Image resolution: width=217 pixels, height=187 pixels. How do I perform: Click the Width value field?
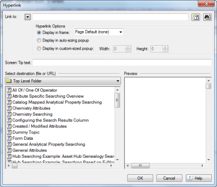(119, 49)
